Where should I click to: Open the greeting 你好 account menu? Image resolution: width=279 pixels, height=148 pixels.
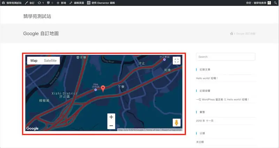point(256,3)
